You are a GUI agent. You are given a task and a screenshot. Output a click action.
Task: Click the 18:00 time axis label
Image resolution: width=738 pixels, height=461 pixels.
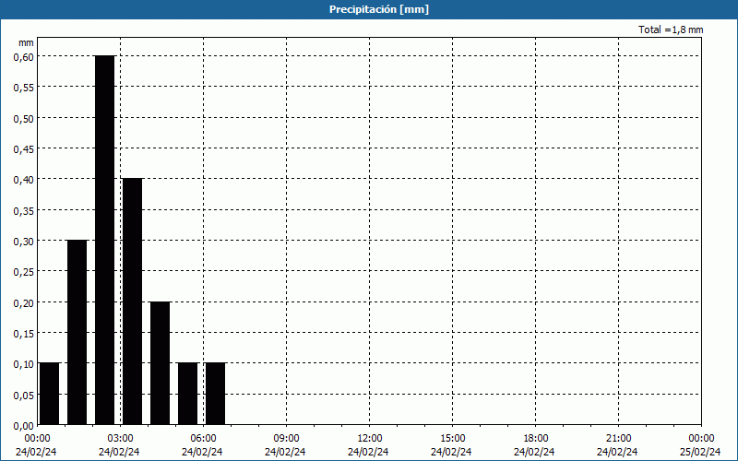click(535, 438)
